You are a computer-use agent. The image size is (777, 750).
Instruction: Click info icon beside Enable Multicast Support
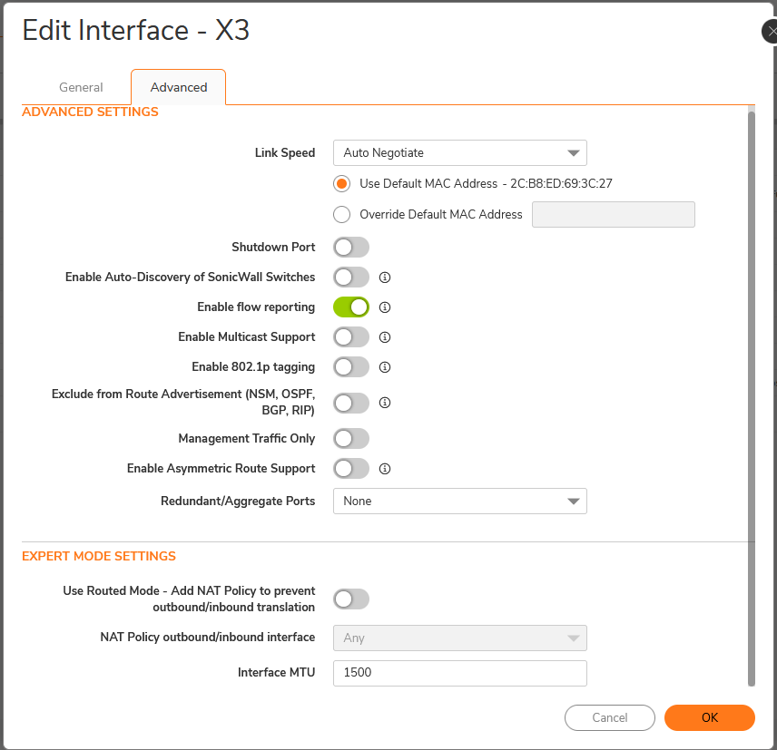click(384, 337)
